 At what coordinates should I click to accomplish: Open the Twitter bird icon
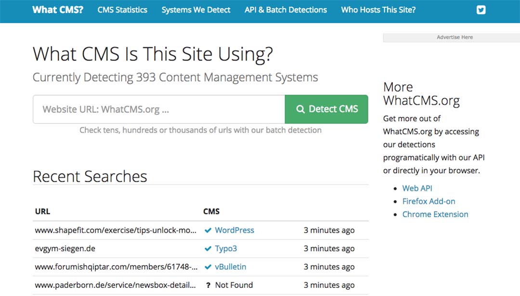[481, 10]
